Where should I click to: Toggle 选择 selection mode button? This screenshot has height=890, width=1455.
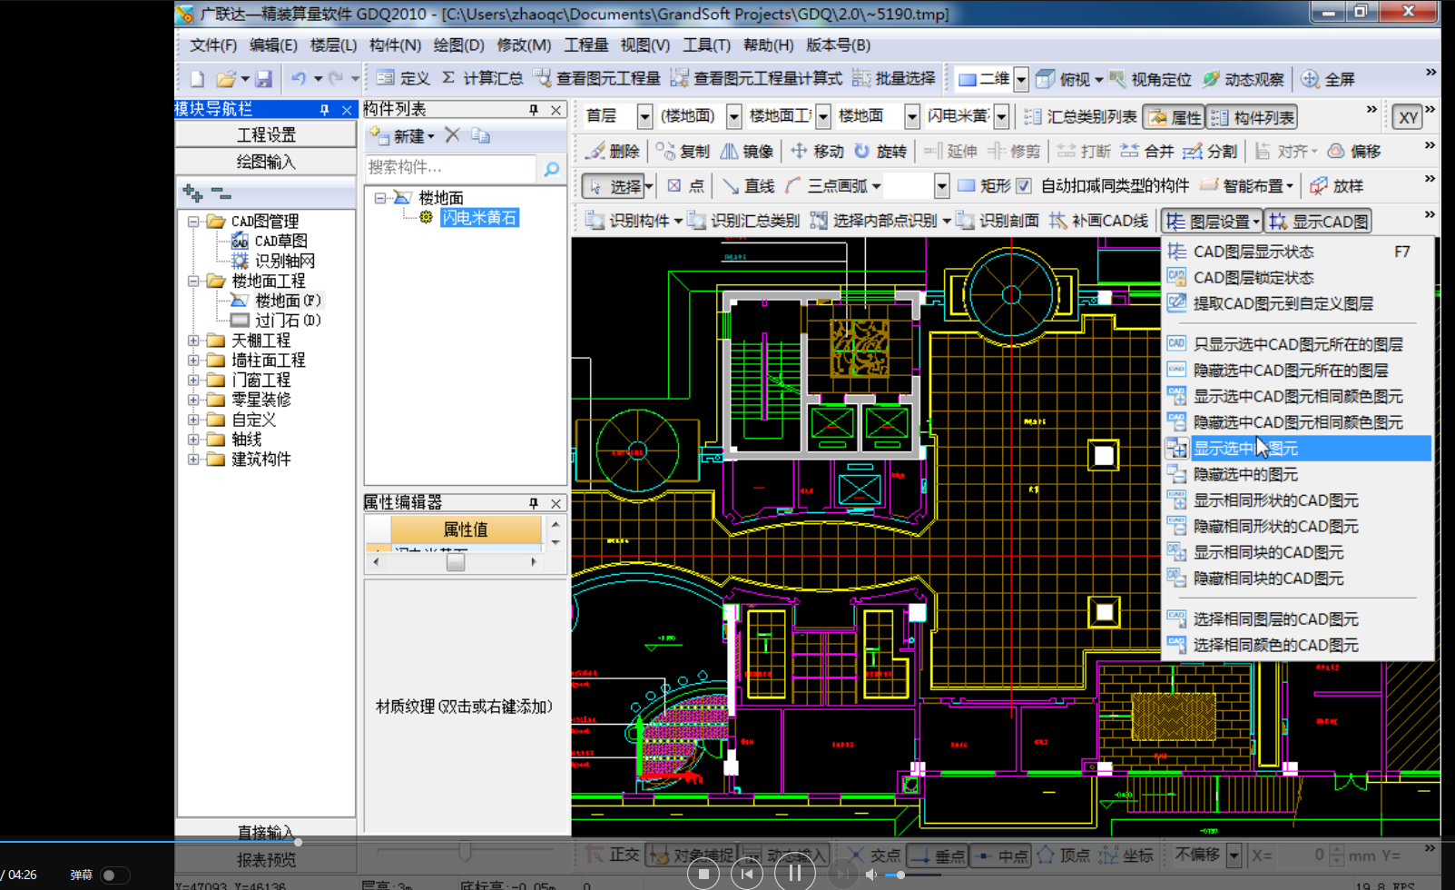pos(613,186)
